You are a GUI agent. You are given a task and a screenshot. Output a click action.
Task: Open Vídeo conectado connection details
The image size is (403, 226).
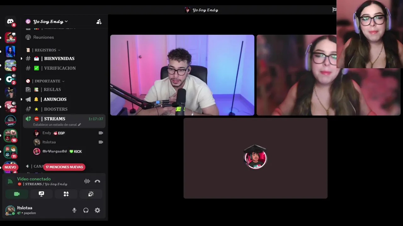tap(34, 179)
